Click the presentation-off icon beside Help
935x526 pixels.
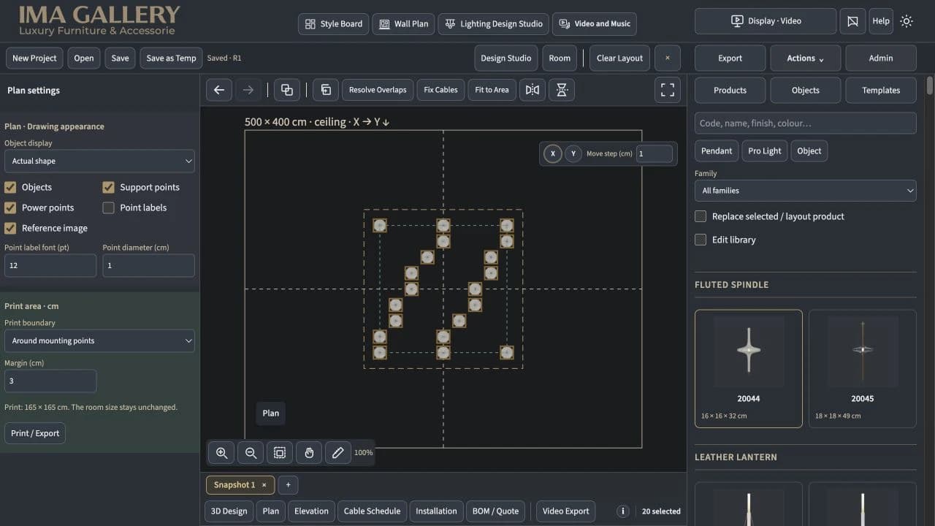[x=852, y=21]
